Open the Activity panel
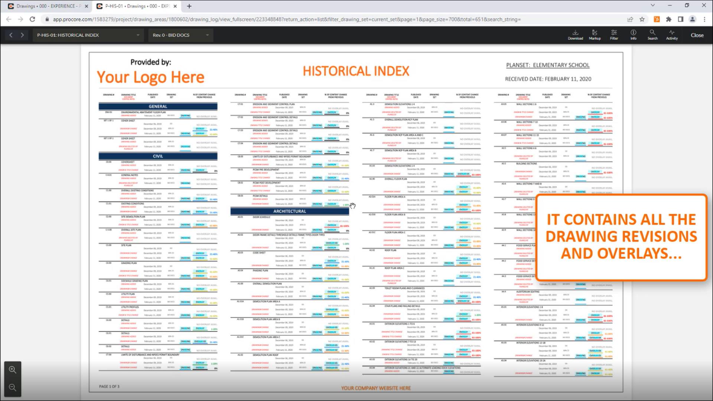Screen dimensions: 713x401 tap(672, 35)
